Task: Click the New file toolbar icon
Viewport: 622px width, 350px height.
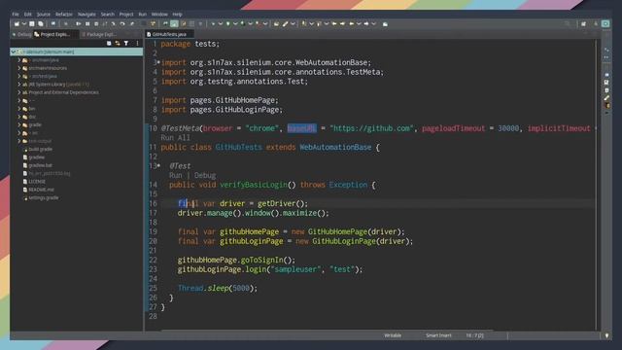Action: [17, 23]
